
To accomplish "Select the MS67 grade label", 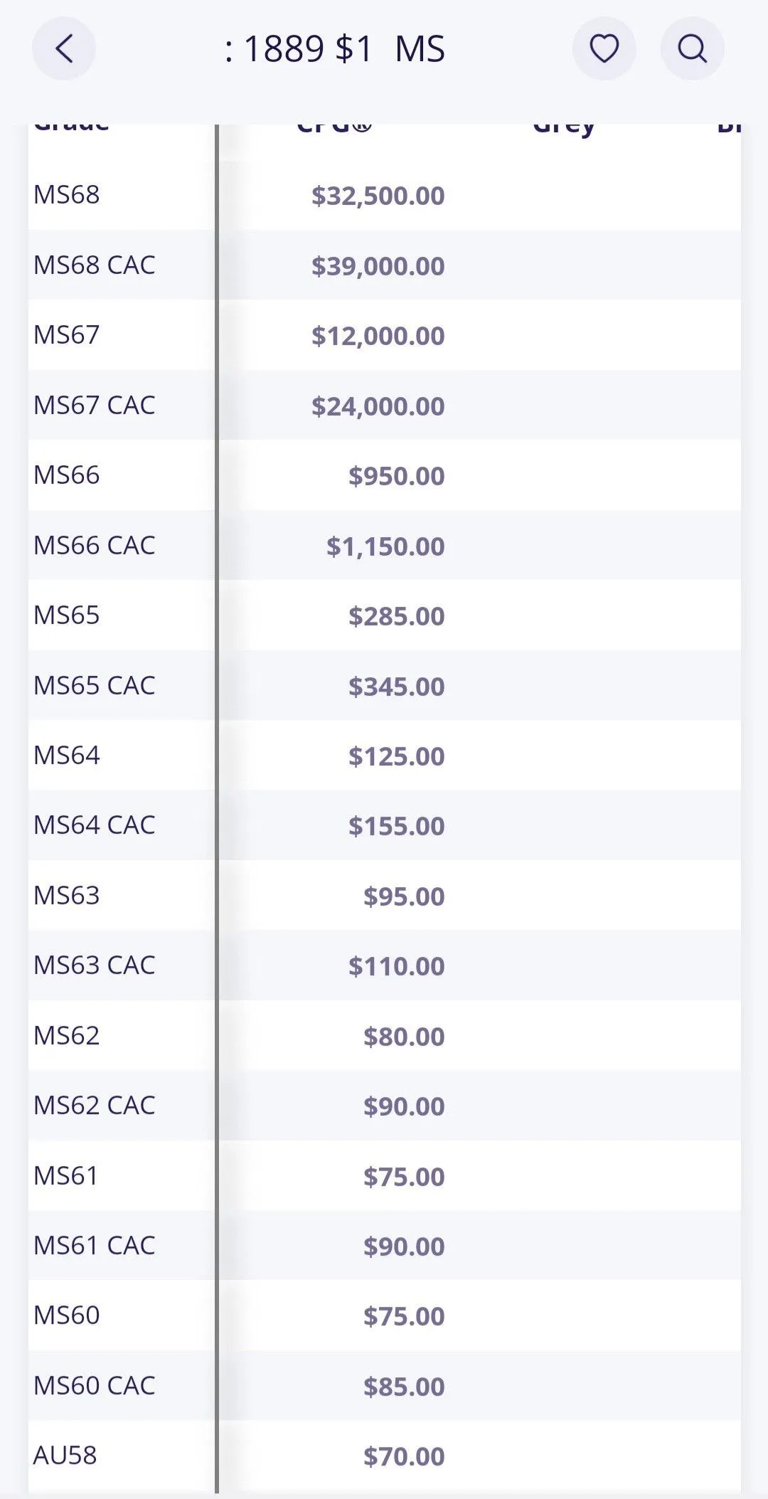I will 67,335.
